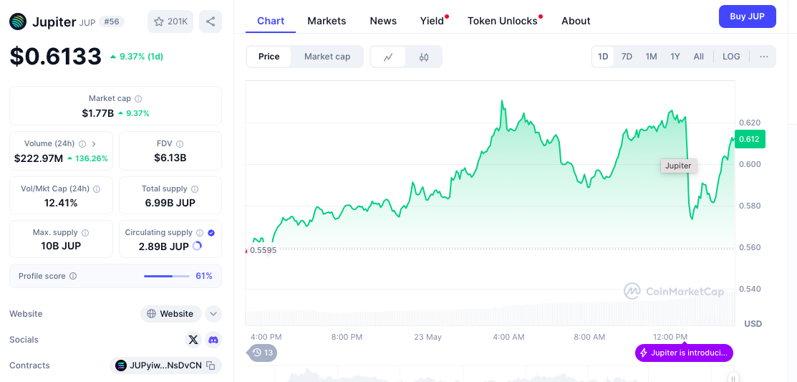Switch to candlestick chart icon
This screenshot has width=797, height=382.
[x=424, y=57]
